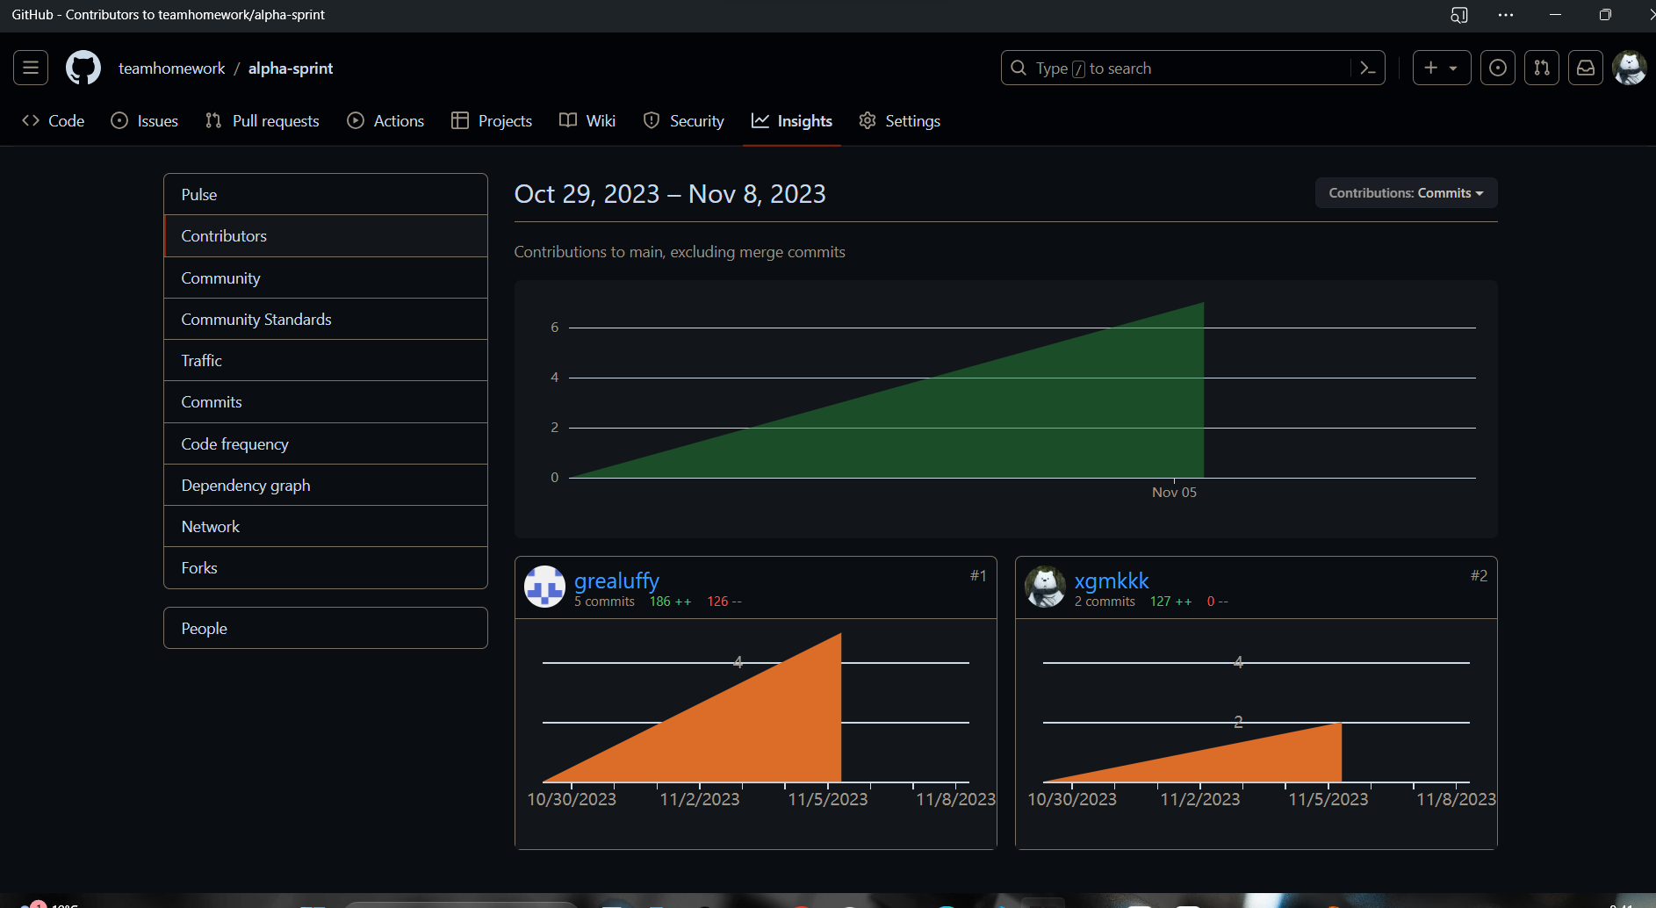Screen dimensions: 1656x908
Task: Expand the Contributions: Commits dropdown
Action: pyautogui.click(x=1406, y=193)
